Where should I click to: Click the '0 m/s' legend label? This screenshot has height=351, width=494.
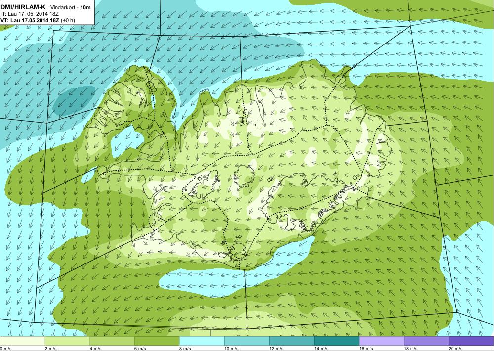tap(5, 349)
